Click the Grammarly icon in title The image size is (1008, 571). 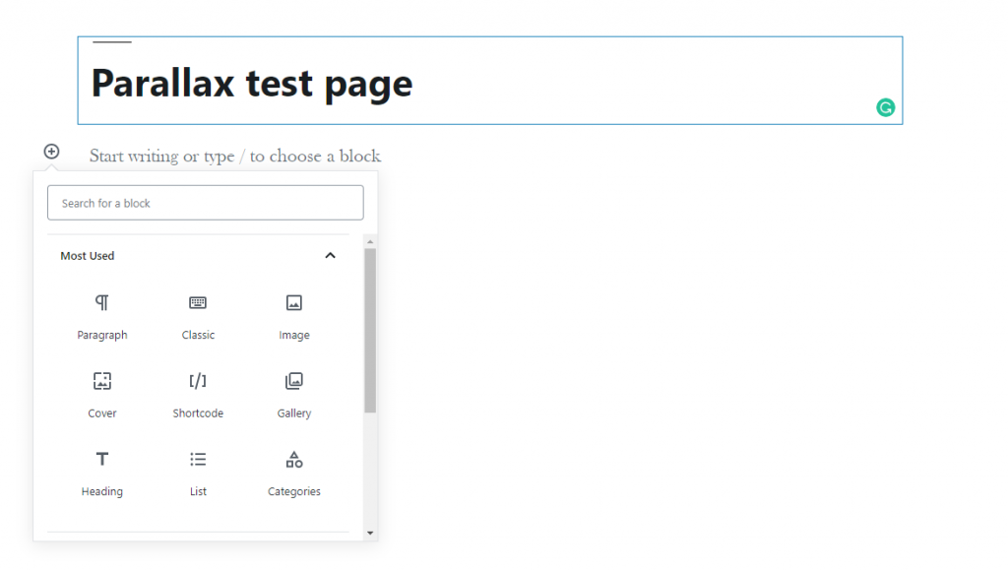(x=885, y=108)
